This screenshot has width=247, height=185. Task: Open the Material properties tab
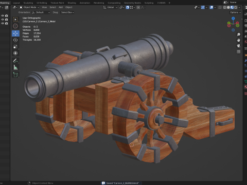coord(245,87)
